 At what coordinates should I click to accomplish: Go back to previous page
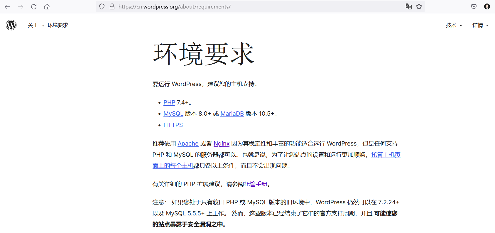click(x=7, y=7)
